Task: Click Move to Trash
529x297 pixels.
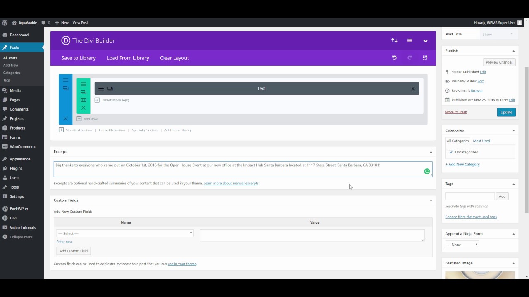Action: pos(456,112)
